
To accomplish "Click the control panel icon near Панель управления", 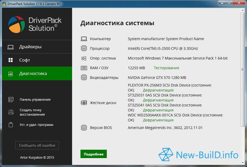I will click(11, 100).
